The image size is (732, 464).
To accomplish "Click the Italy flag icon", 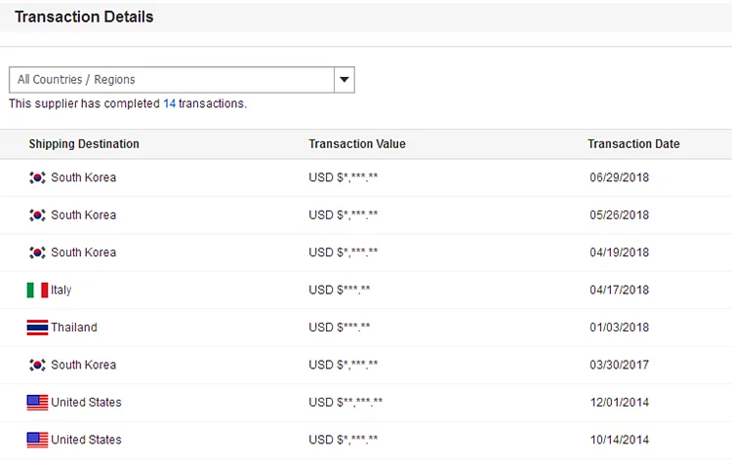I will 37,290.
